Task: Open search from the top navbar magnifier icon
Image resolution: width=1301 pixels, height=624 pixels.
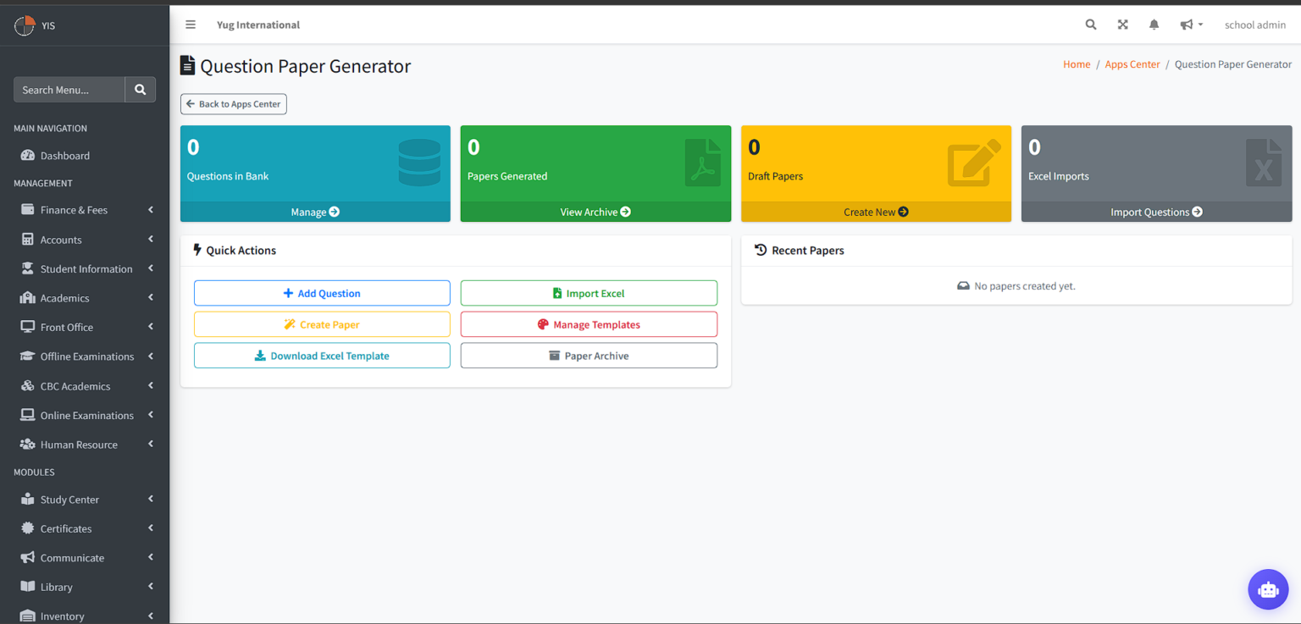Action: tap(1090, 25)
